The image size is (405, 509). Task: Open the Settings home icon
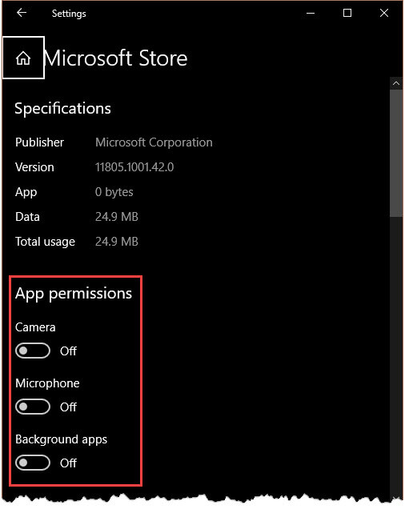click(23, 58)
